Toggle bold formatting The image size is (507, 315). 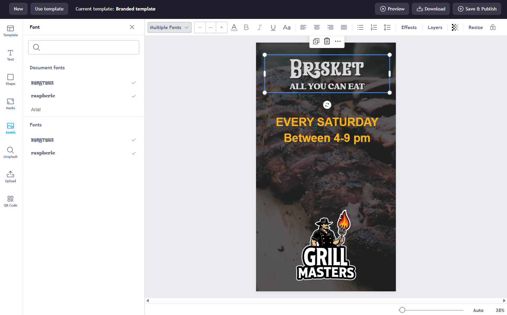pyautogui.click(x=246, y=27)
